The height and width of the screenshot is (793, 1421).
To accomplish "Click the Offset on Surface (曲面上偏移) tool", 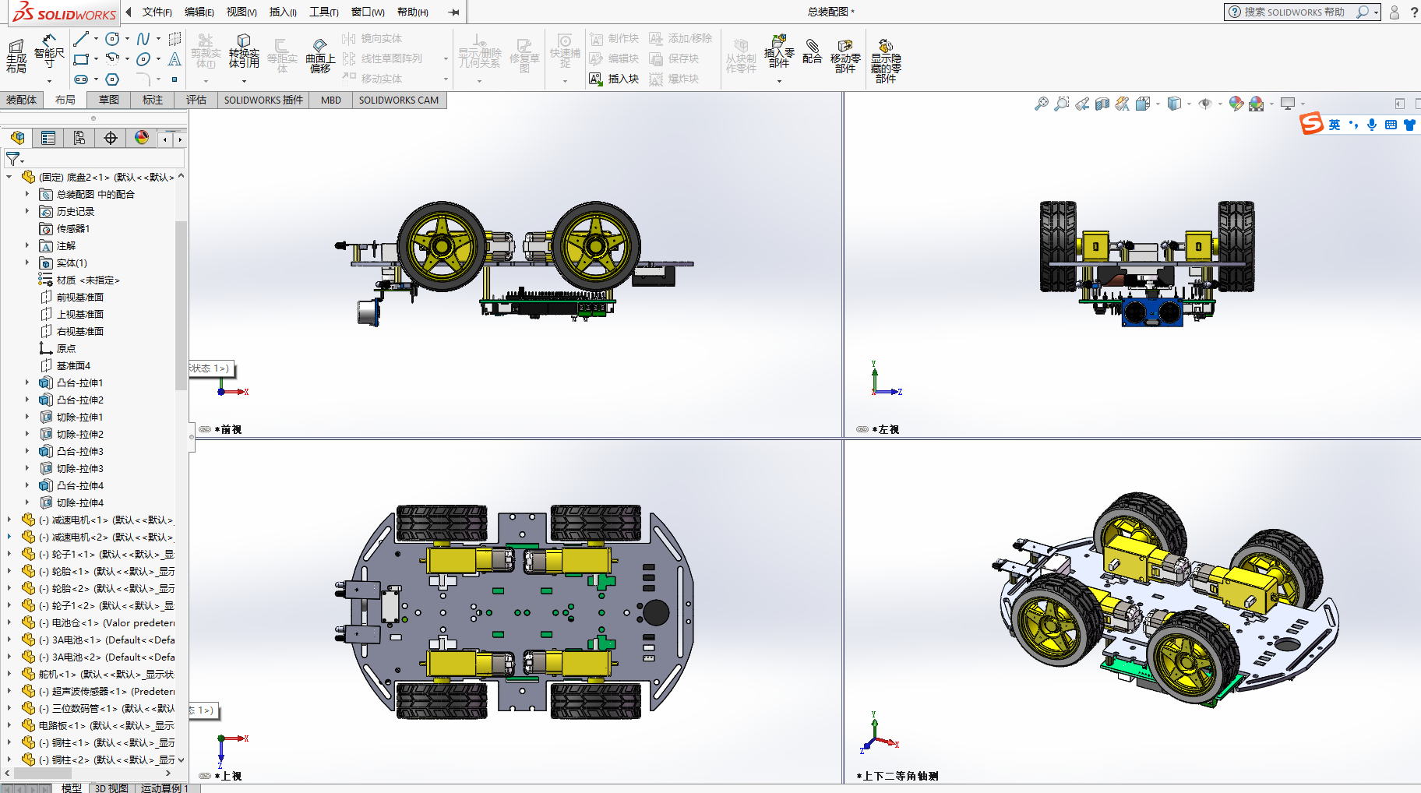I will pyautogui.click(x=320, y=55).
